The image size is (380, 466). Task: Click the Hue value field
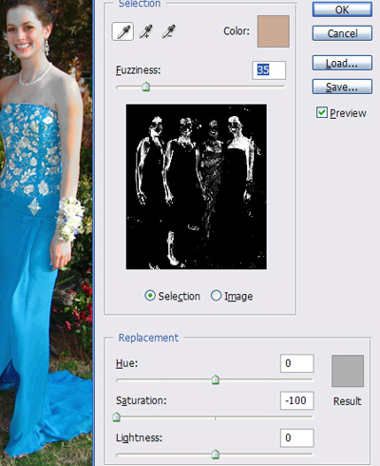pos(297,363)
